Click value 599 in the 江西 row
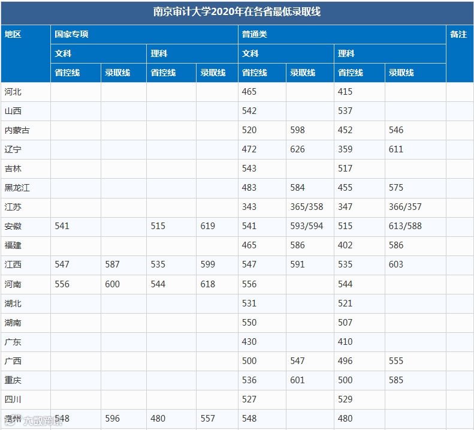This screenshot has height=430, width=474. 208,264
